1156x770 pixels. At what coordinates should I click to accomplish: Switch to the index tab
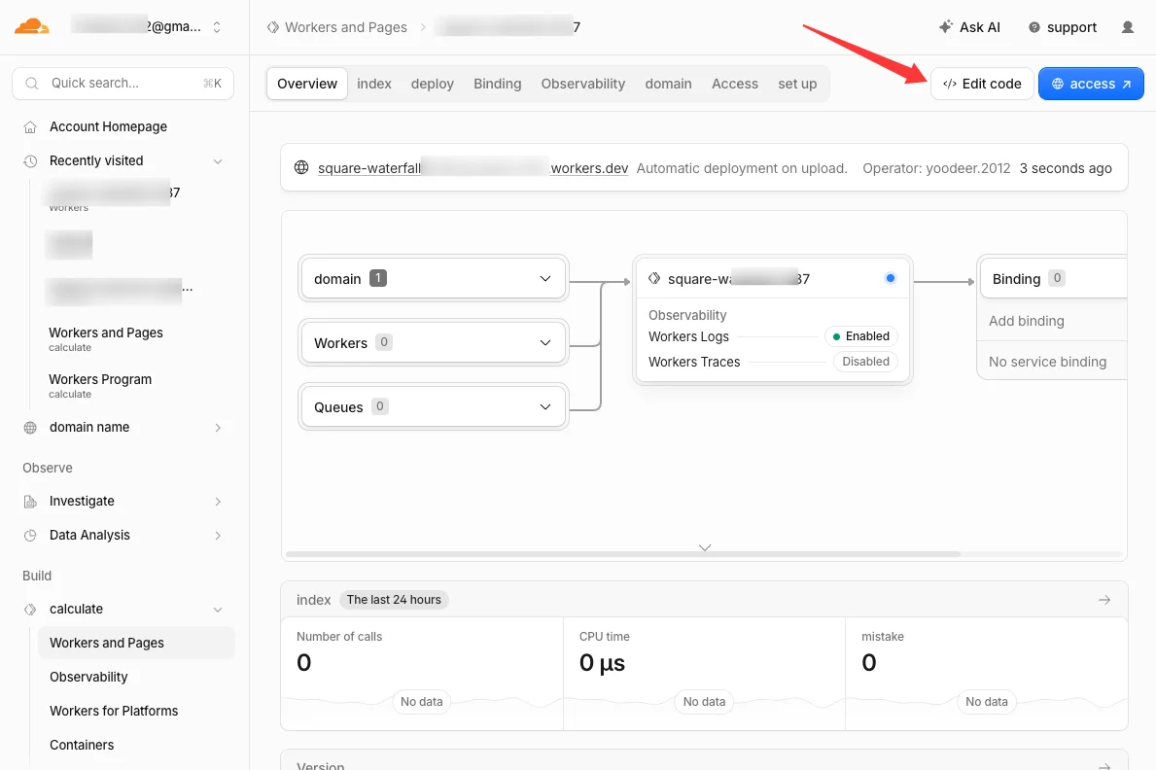(374, 84)
